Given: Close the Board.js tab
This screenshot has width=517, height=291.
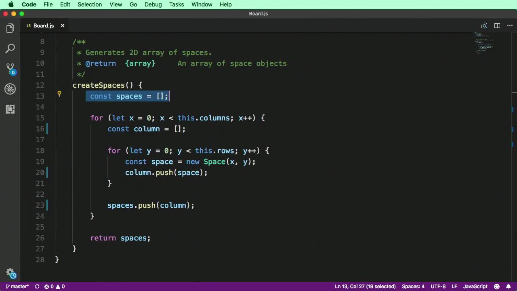Looking at the screenshot, I should pyautogui.click(x=63, y=25).
